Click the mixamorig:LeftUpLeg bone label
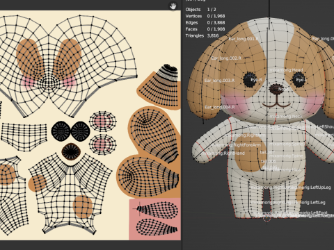 coord(312,187)
